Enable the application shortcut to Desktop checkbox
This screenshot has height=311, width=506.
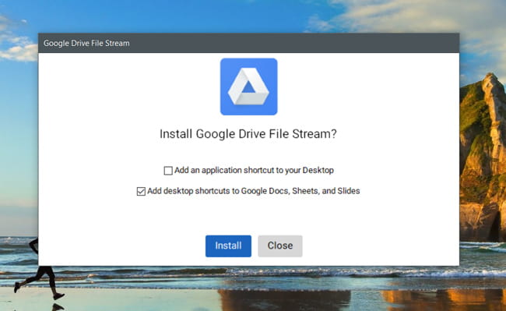(168, 171)
